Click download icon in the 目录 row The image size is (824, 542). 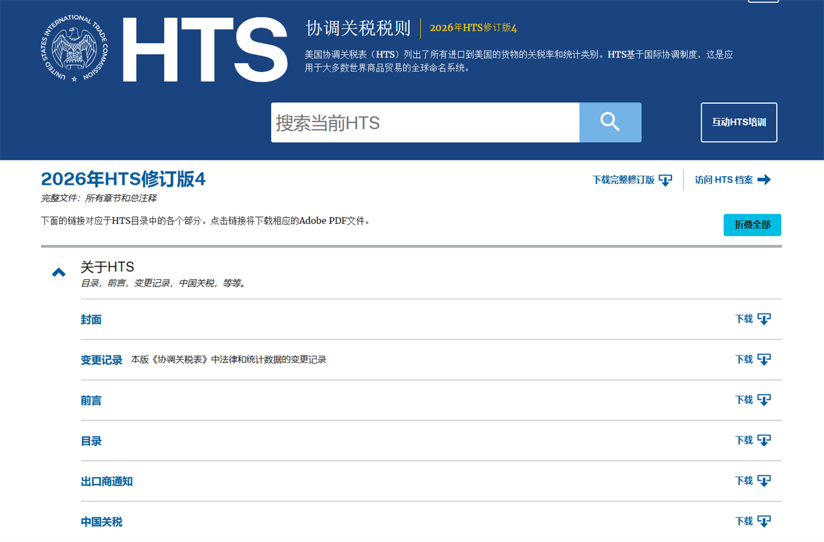pos(763,441)
